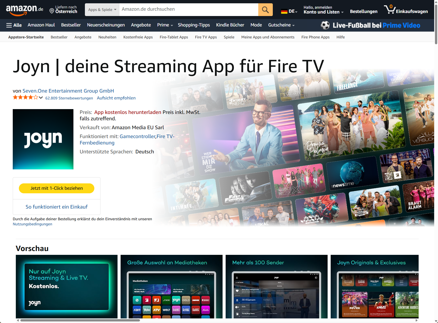The height and width of the screenshot is (323, 438).
Task: Click the German flag language icon
Action: 284,11
